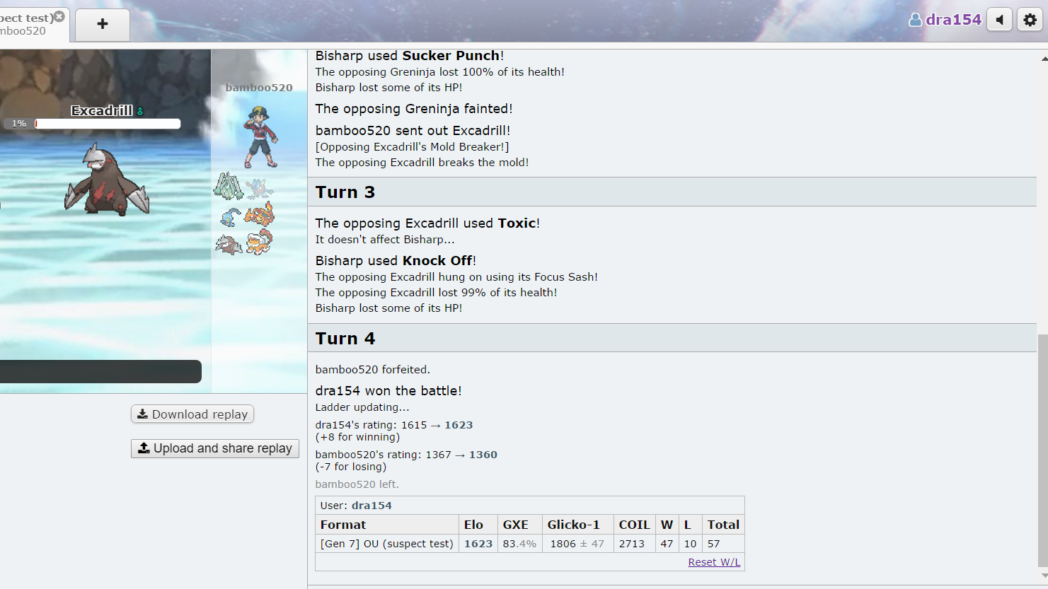Click the '(-7 for losing)' line
This screenshot has height=589, width=1048.
click(x=351, y=467)
